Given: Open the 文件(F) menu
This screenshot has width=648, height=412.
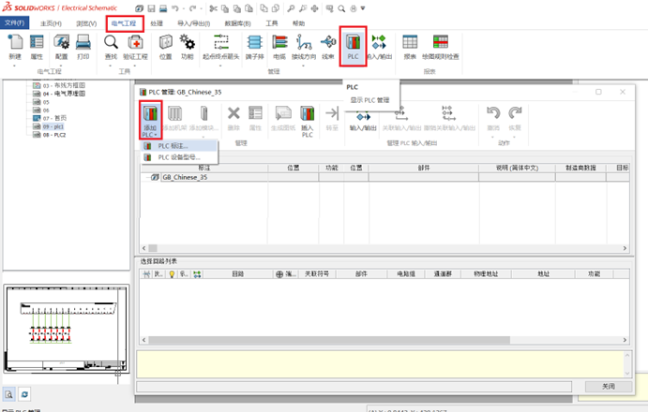Looking at the screenshot, I should [x=14, y=23].
